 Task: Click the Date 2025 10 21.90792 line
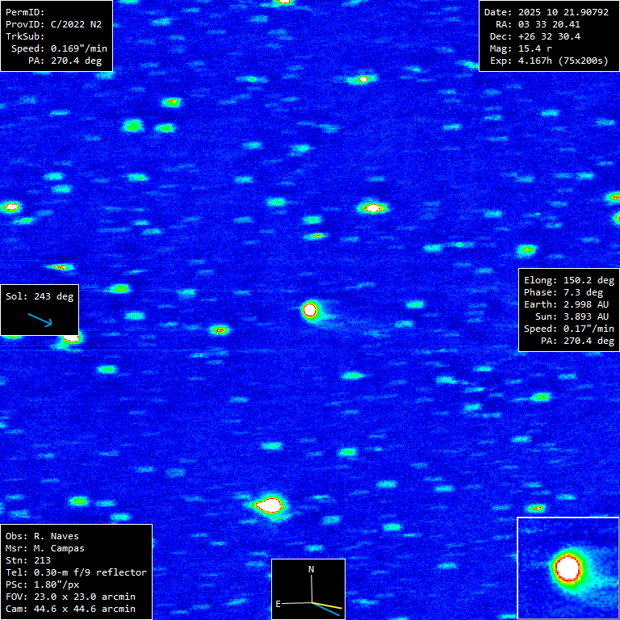point(549,12)
